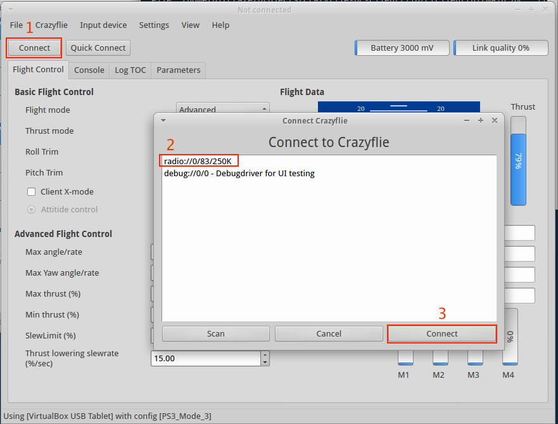Open the Input device menu
This screenshot has height=424, width=558.
coord(103,25)
